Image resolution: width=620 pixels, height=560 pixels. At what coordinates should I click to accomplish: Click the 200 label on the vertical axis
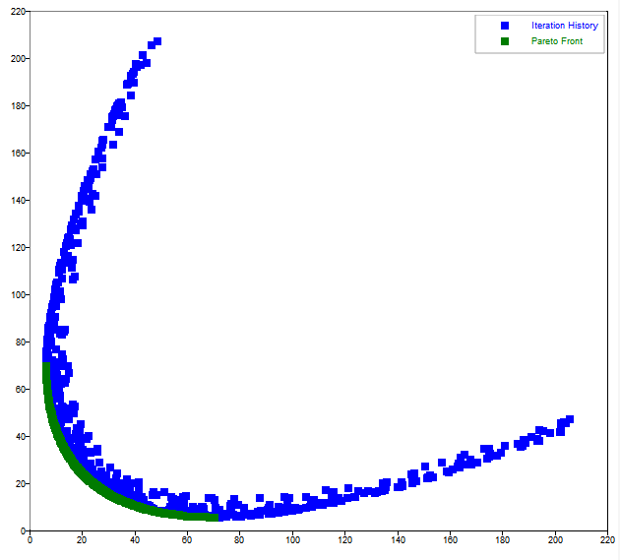[x=16, y=59]
